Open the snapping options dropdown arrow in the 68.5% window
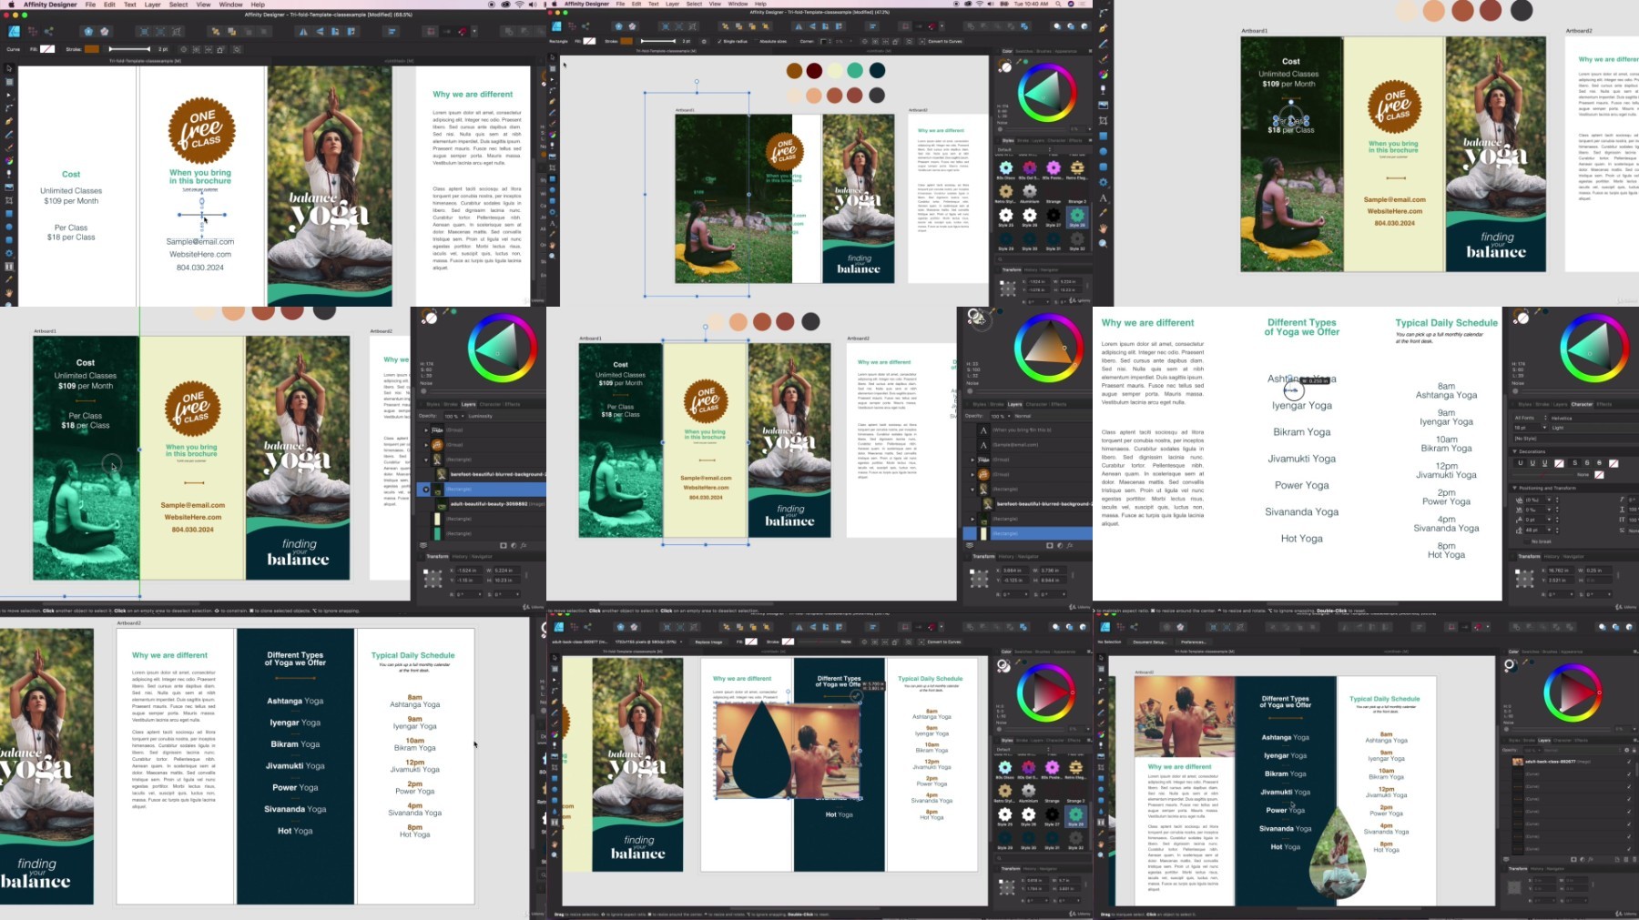This screenshot has width=1639, height=920. click(474, 31)
